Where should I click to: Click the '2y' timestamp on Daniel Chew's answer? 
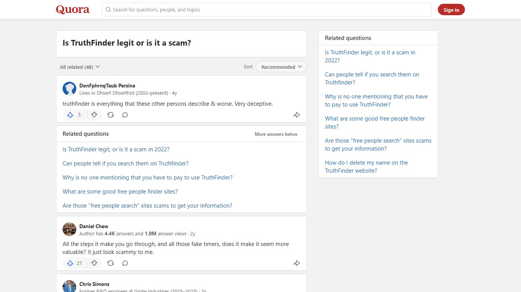pos(193,234)
